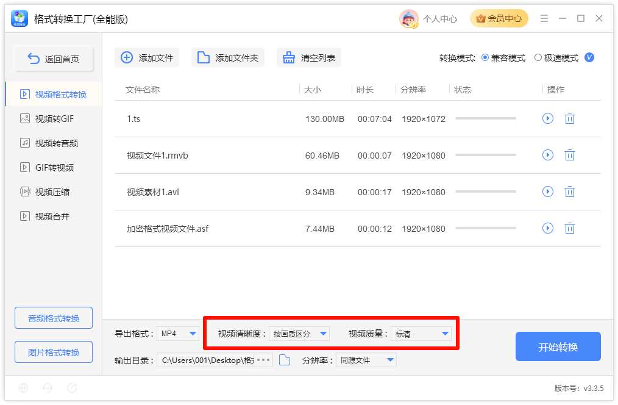This screenshot has width=618, height=405.
Task: Click progress bar of 视频文件1.rmvb
Action: point(486,155)
